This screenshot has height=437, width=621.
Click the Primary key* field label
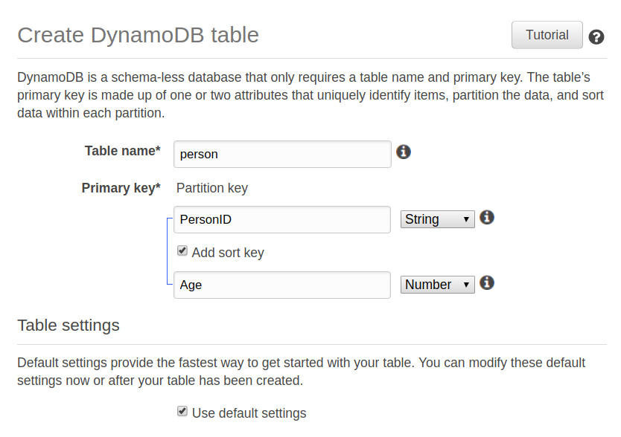click(121, 188)
